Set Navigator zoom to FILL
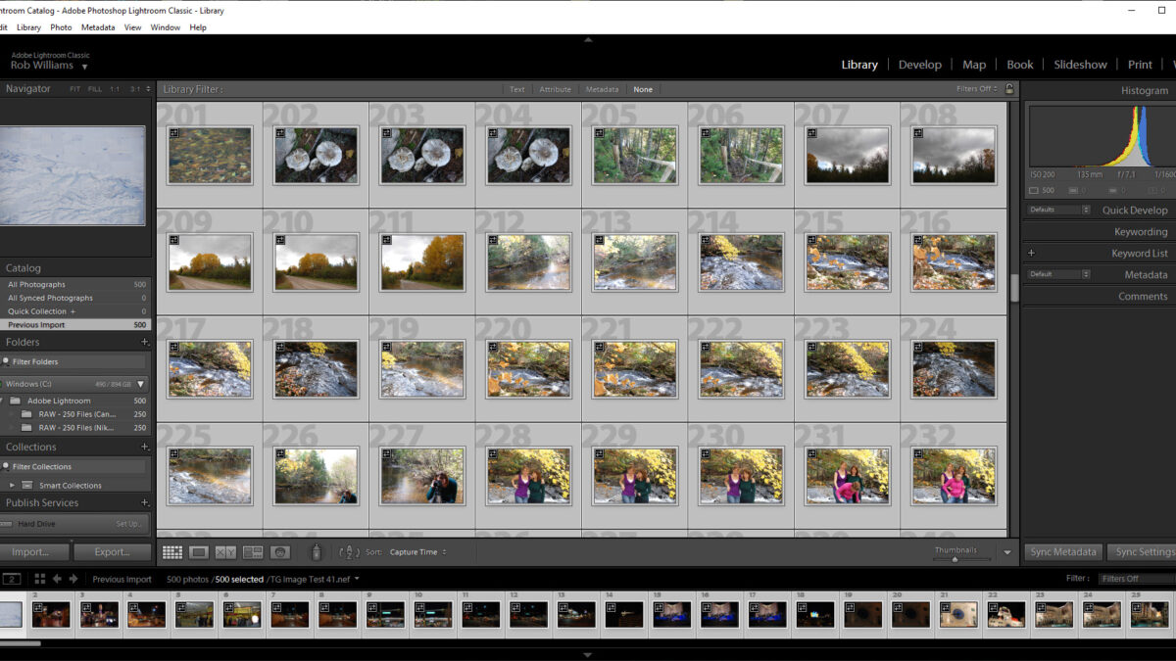Image resolution: width=1176 pixels, height=661 pixels. click(x=95, y=89)
